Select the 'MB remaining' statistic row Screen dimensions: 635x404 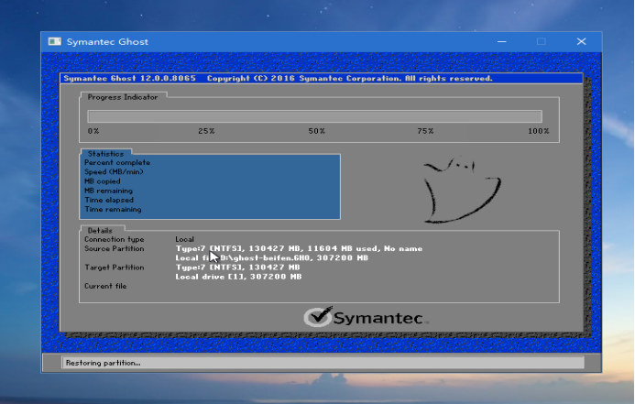click(x=108, y=191)
